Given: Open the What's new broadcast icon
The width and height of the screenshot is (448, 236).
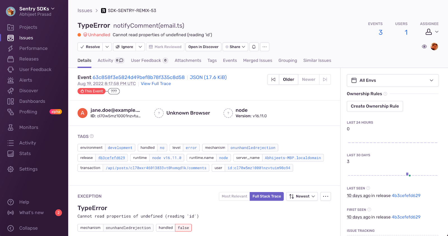Looking at the screenshot, I should point(11,213).
